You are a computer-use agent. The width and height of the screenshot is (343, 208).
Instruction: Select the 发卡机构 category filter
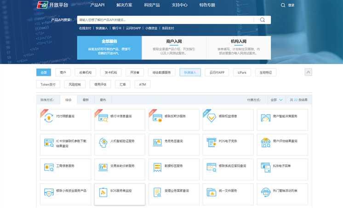[x=111, y=72]
